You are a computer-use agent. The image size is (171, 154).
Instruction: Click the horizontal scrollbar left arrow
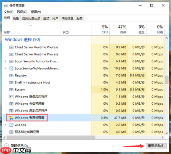coord(4,137)
